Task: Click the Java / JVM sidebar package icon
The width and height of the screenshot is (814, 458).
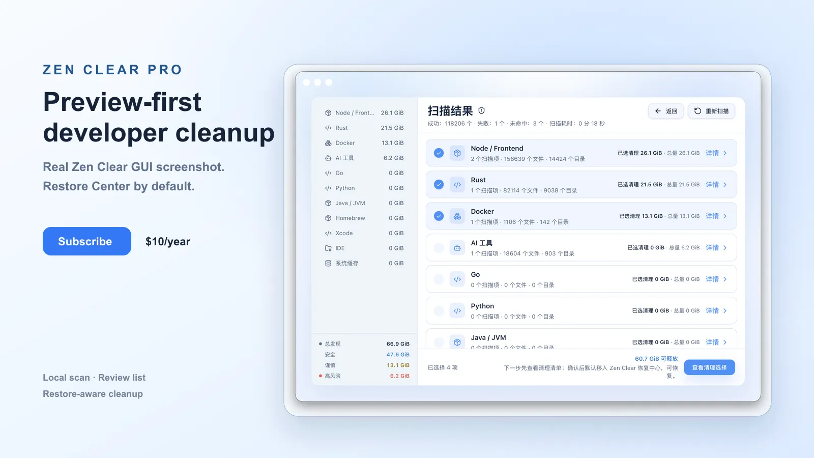Action: (328, 203)
